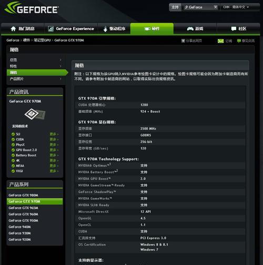This screenshot has height=265, width=263.
Task: Select the 特性 sidebar item
Action: (x=36, y=66)
